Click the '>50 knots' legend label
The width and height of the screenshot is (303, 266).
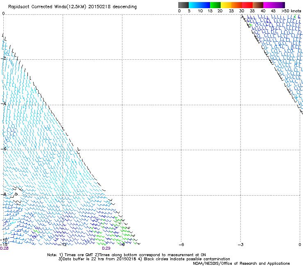point(291,11)
